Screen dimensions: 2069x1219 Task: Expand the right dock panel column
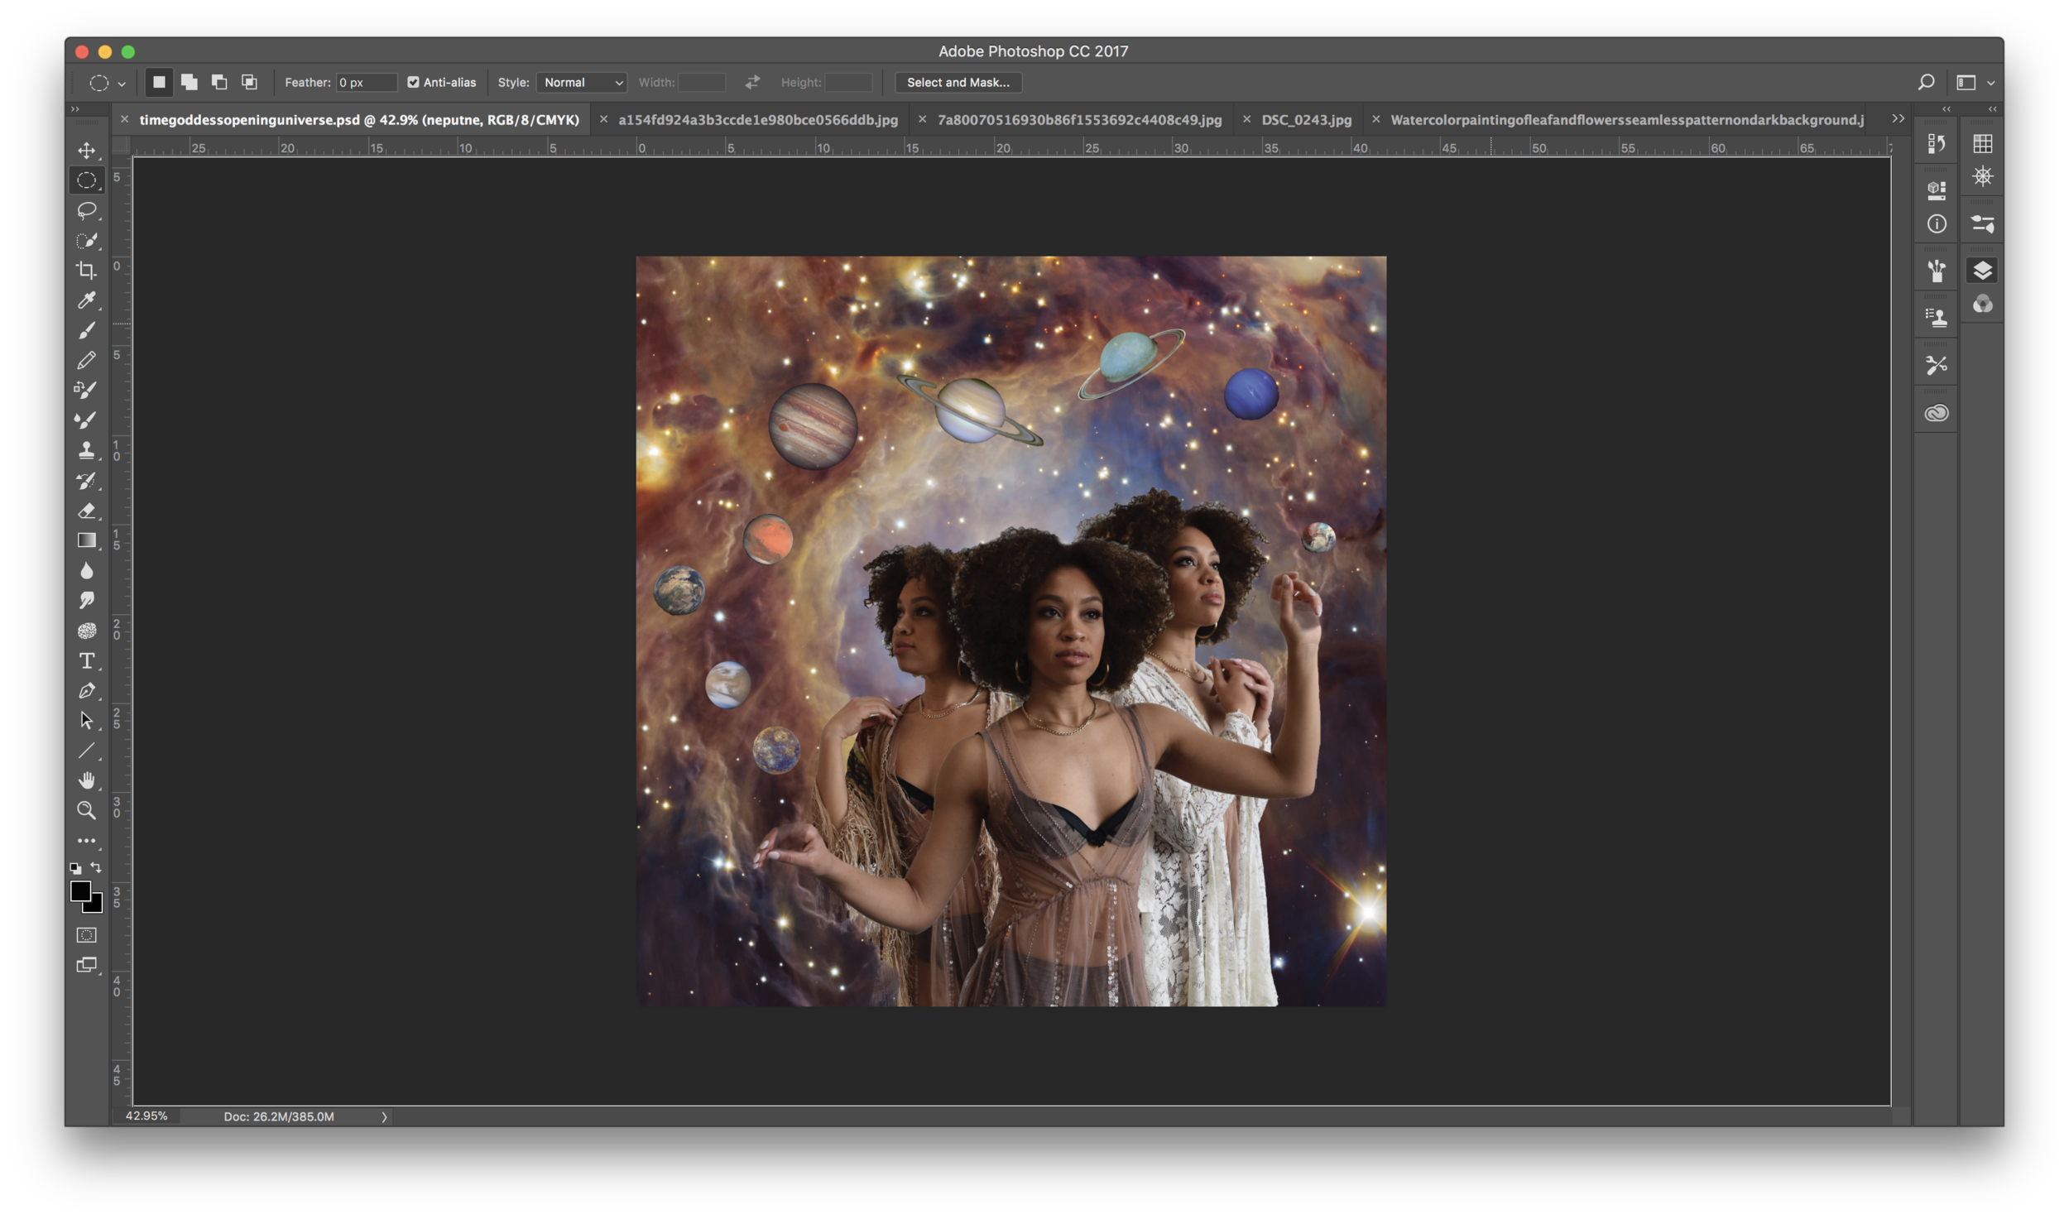click(x=1992, y=109)
